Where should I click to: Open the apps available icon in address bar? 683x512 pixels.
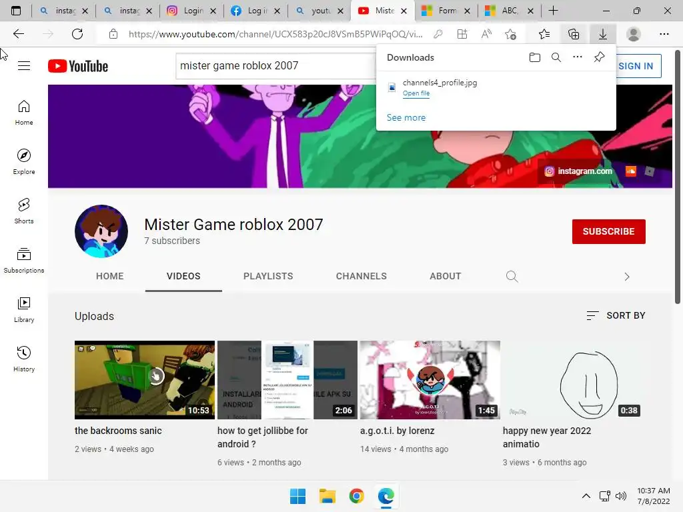(462, 34)
